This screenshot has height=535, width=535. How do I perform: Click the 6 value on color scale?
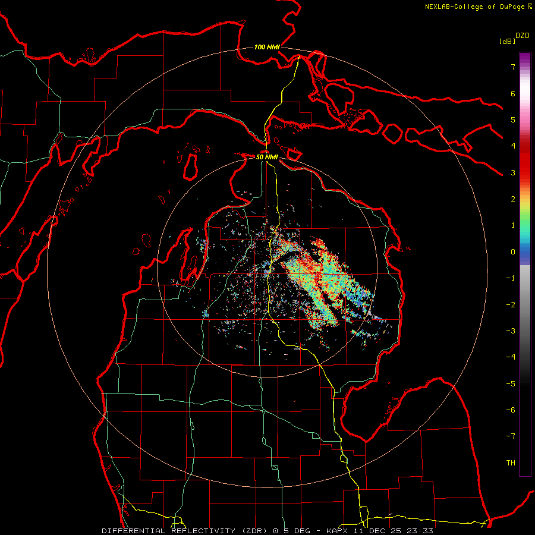[x=513, y=93]
